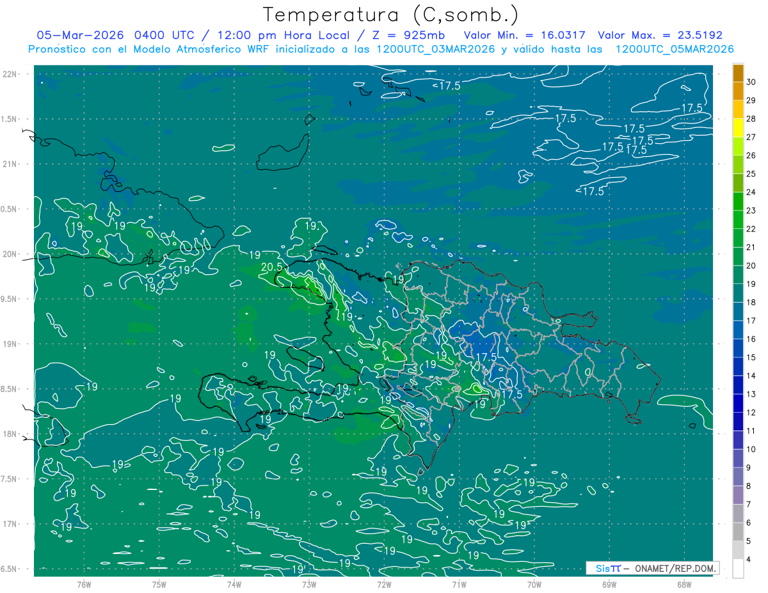Click the 'Valor Min. = 16.0317' value
Screen dimensions: 768x593
524,35
